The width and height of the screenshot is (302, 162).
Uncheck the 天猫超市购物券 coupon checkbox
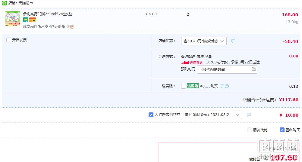[151, 115]
